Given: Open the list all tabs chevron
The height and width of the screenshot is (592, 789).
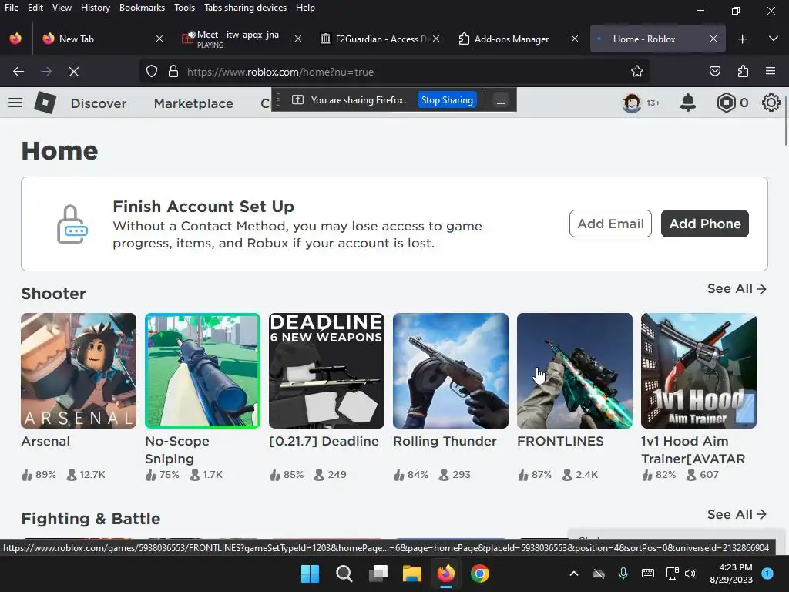Looking at the screenshot, I should point(774,39).
